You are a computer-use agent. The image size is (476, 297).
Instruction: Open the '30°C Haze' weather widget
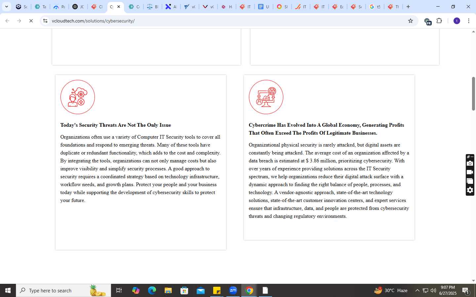pyautogui.click(x=391, y=290)
